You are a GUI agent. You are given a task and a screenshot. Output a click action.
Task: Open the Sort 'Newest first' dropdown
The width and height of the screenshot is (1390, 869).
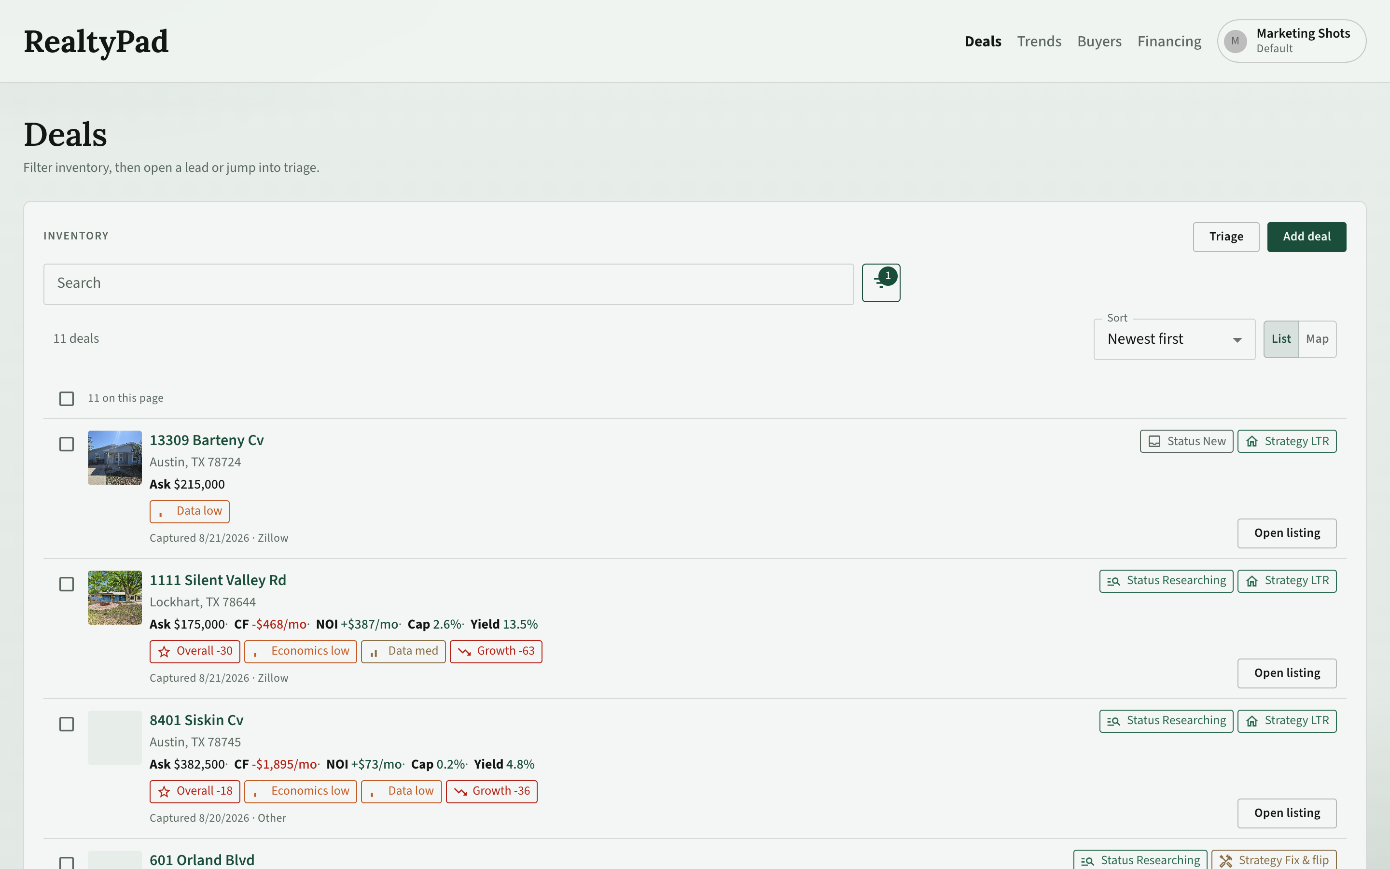tap(1174, 339)
